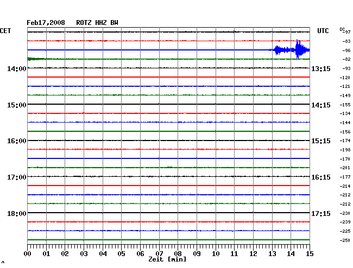Click the '17:00' CET time label

[x=17, y=177]
